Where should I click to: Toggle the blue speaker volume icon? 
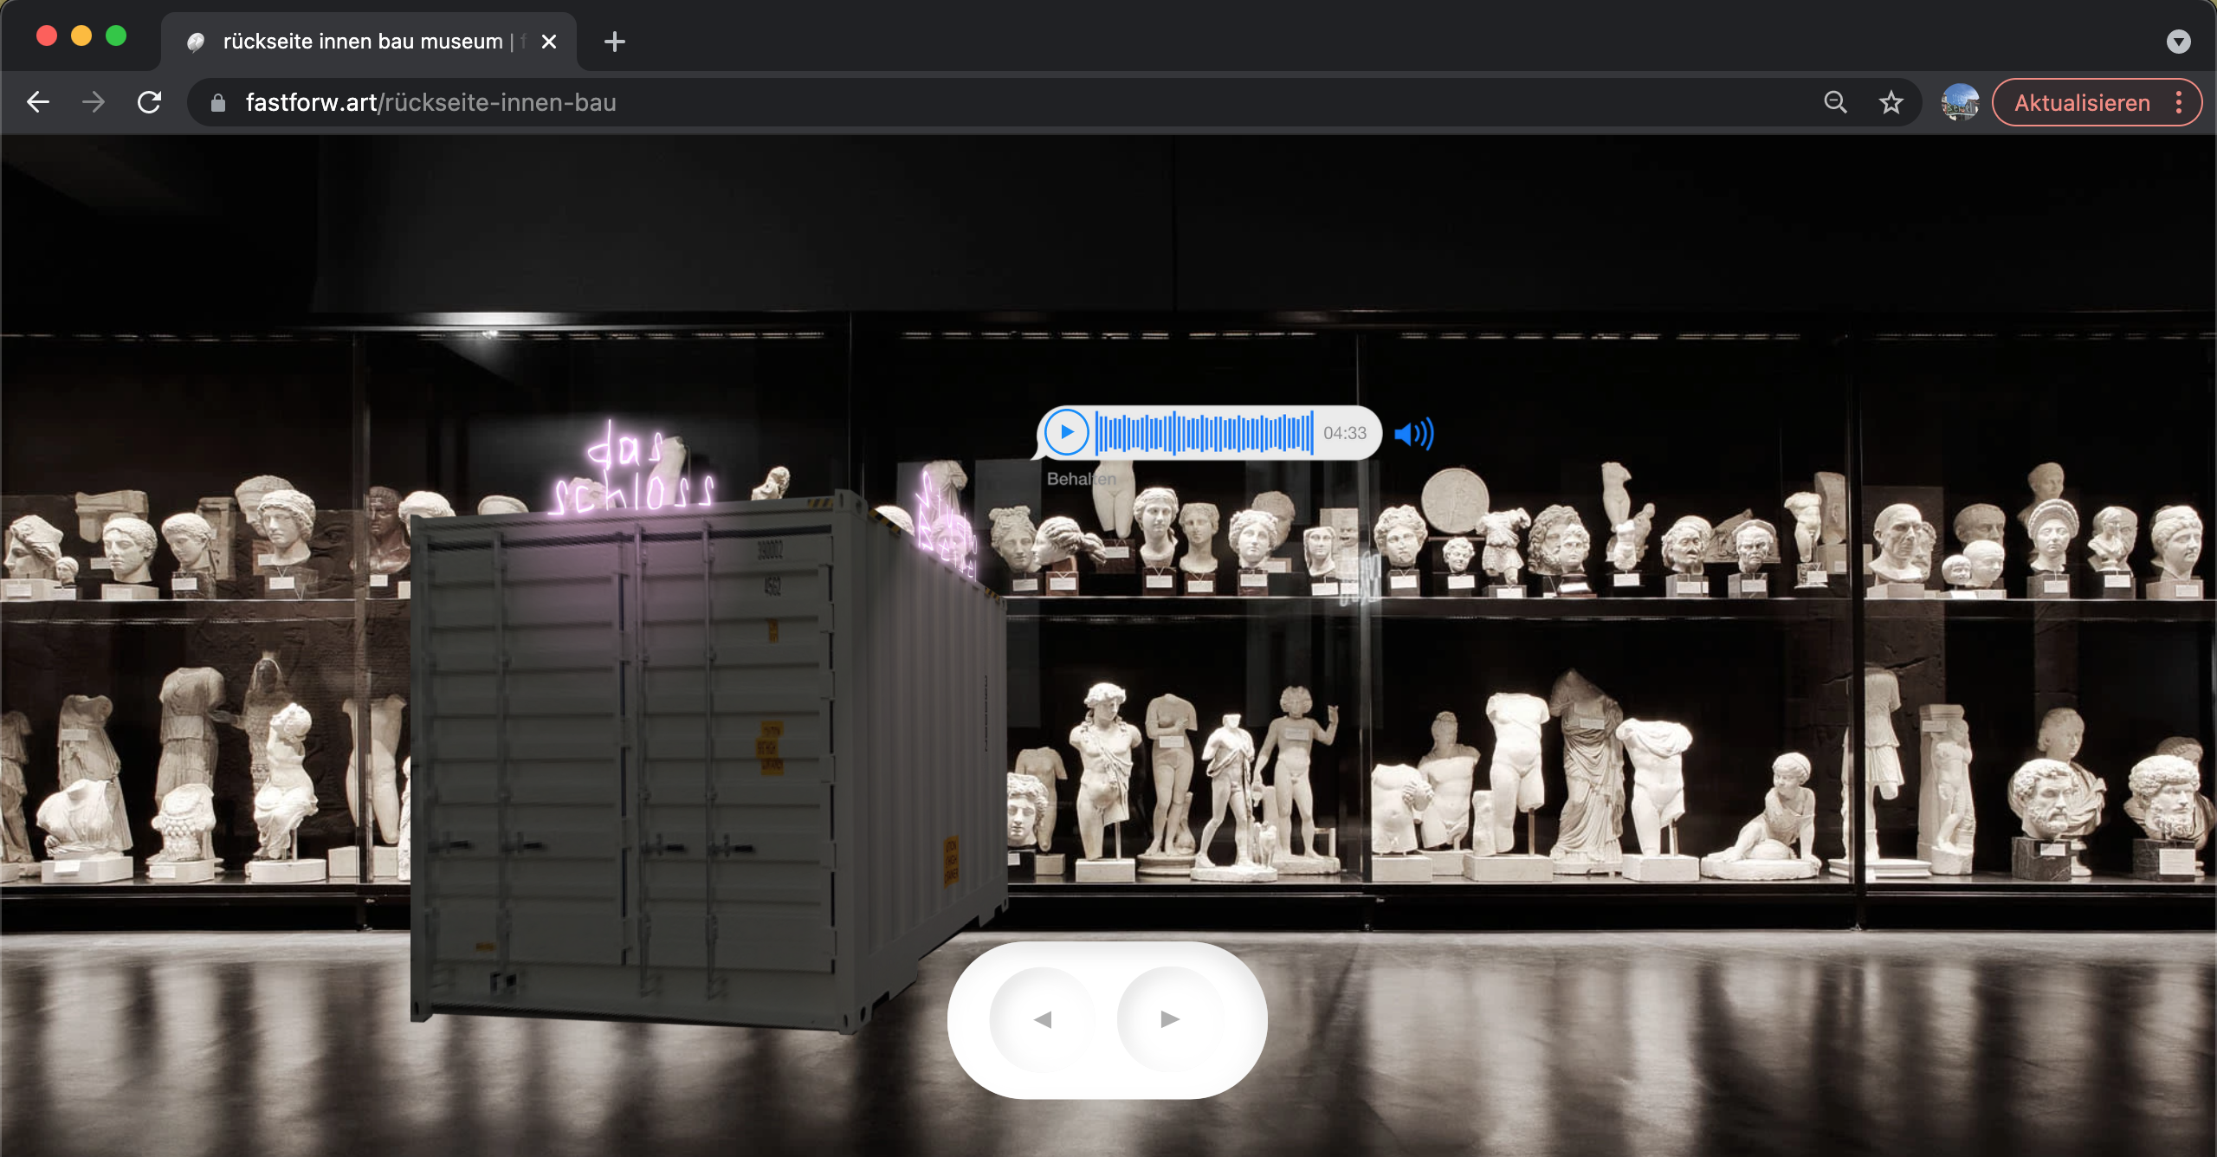point(1413,433)
